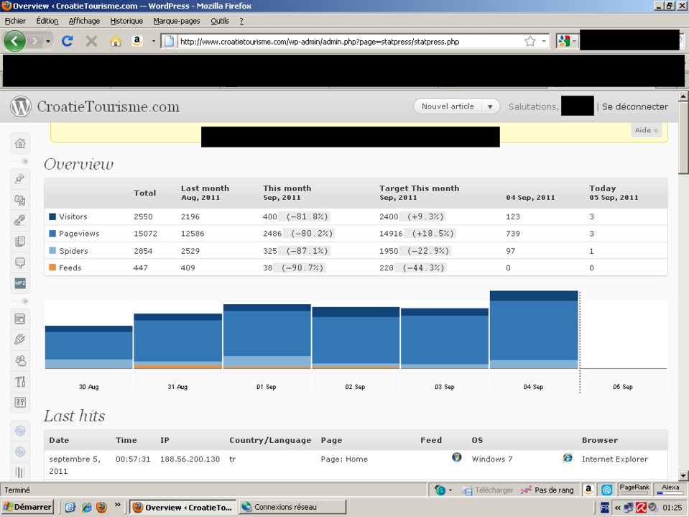Click the network connections tray icon
The width and height of the screenshot is (689, 517).
[x=629, y=508]
